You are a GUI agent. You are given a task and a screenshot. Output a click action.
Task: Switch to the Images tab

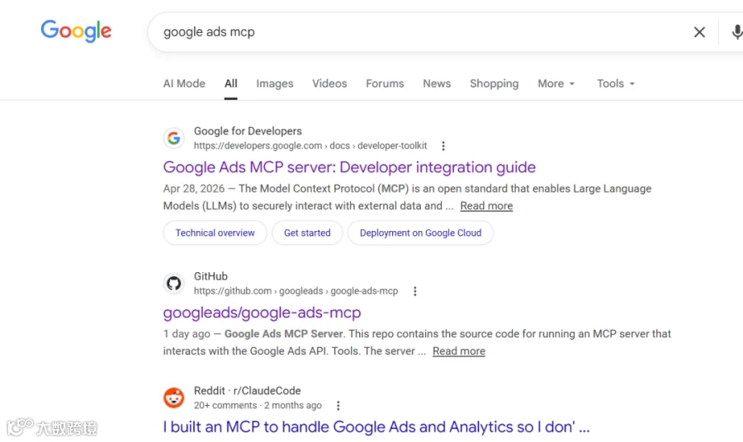coord(275,84)
